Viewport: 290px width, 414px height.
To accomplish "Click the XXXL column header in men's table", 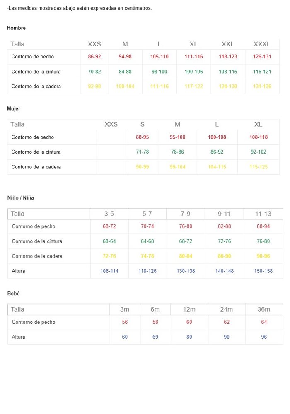I will point(262,44).
